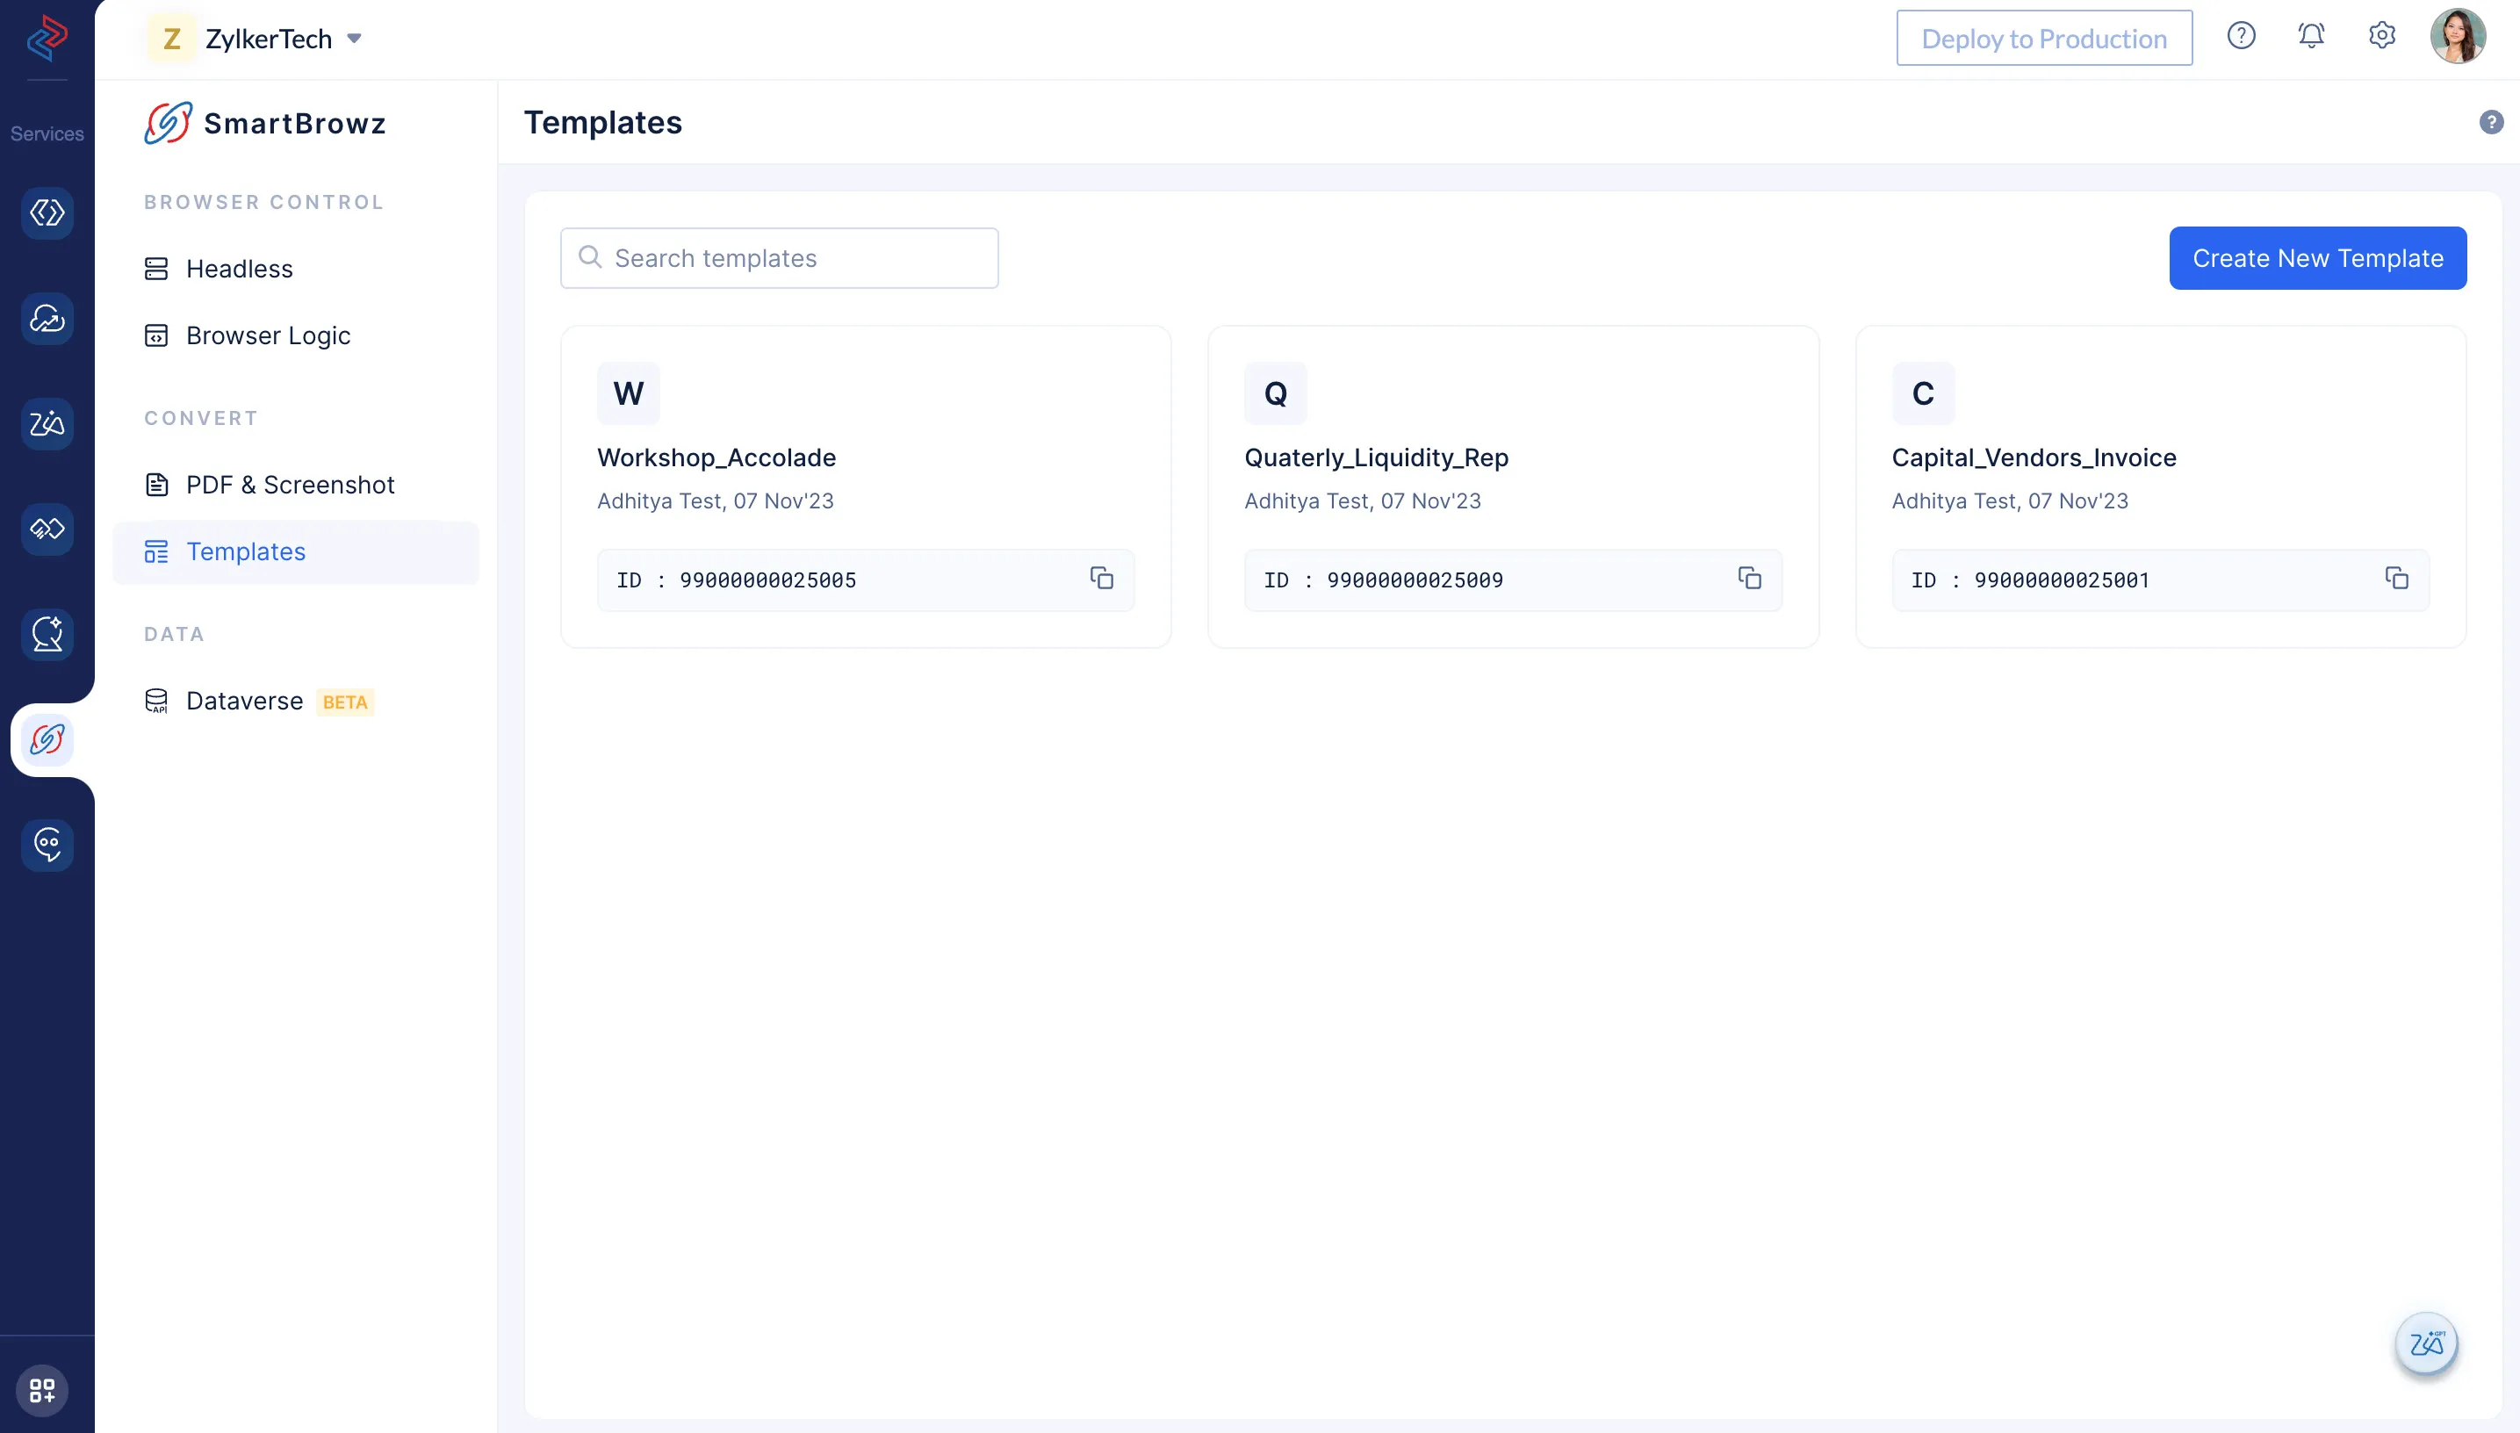Click the C letter tile

pyautogui.click(x=1923, y=392)
